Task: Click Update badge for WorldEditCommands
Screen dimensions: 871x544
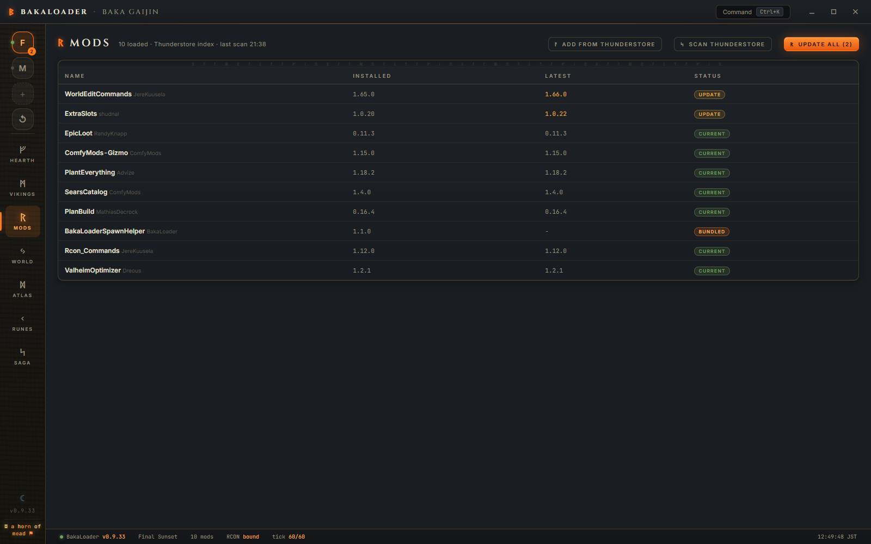Action: [709, 95]
